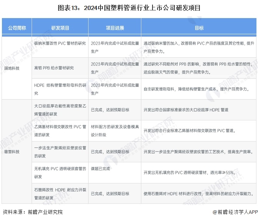
Task: Click goal text 通过研究不同助剂对 PPB 的影响
Action: pyautogui.click(x=199, y=68)
